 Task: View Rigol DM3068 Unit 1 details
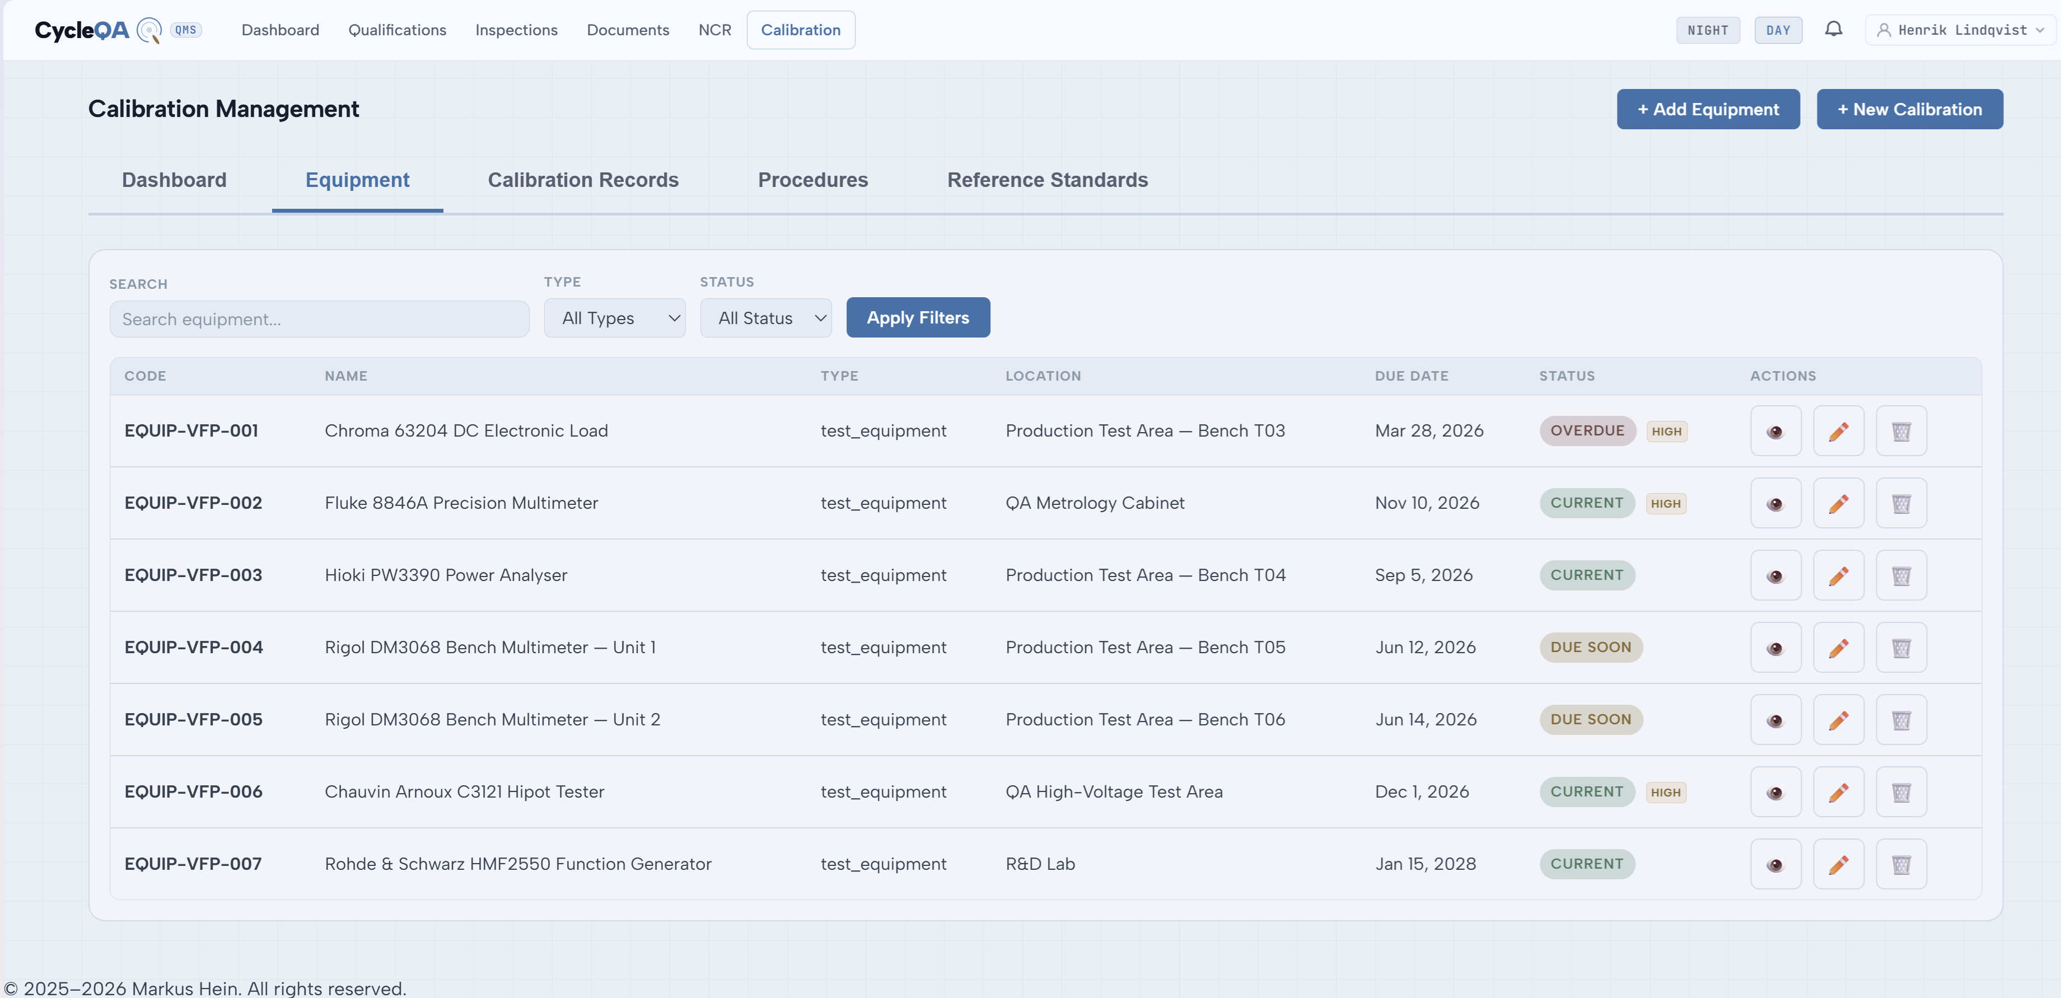pos(1775,647)
